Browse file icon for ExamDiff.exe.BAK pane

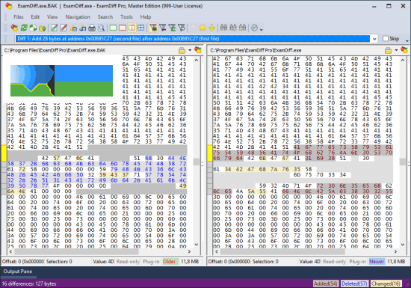pos(182,50)
